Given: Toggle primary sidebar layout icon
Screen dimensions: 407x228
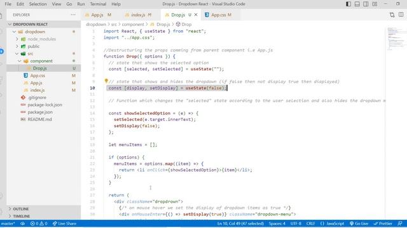Looking at the screenshot, I should 348,4.
